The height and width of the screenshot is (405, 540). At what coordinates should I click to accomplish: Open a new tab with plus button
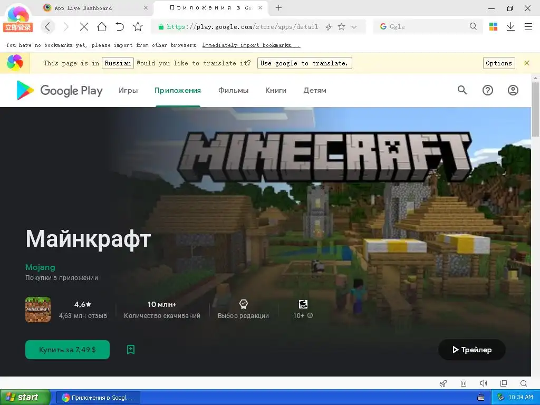click(278, 7)
